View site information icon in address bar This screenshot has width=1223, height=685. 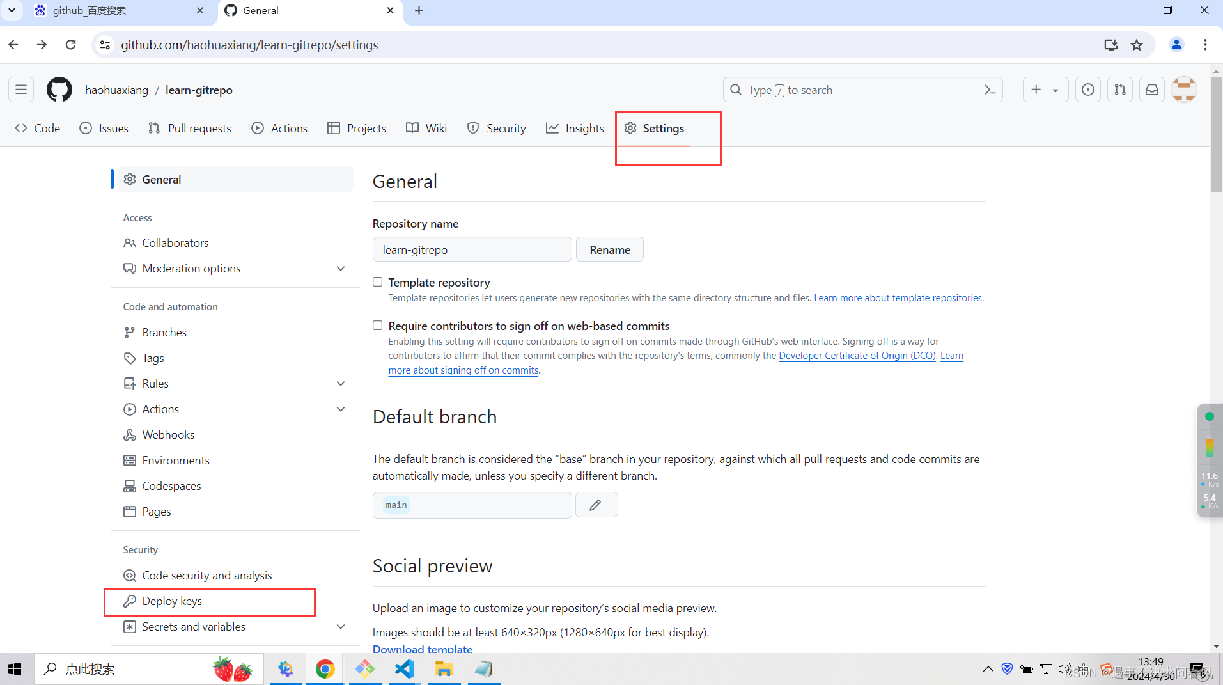pos(105,45)
